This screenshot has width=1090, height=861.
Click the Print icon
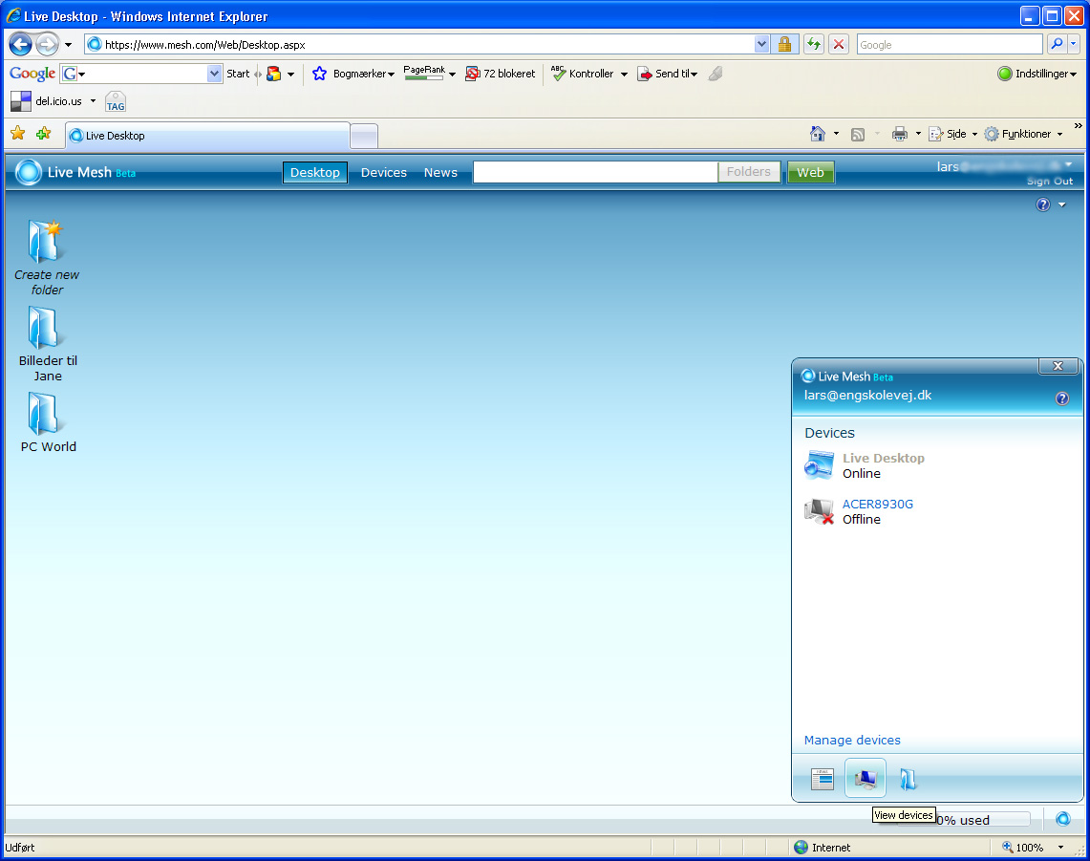coord(900,134)
